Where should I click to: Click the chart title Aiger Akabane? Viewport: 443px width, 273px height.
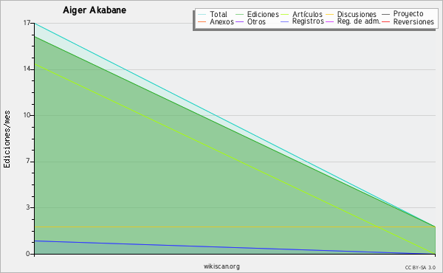coord(95,10)
